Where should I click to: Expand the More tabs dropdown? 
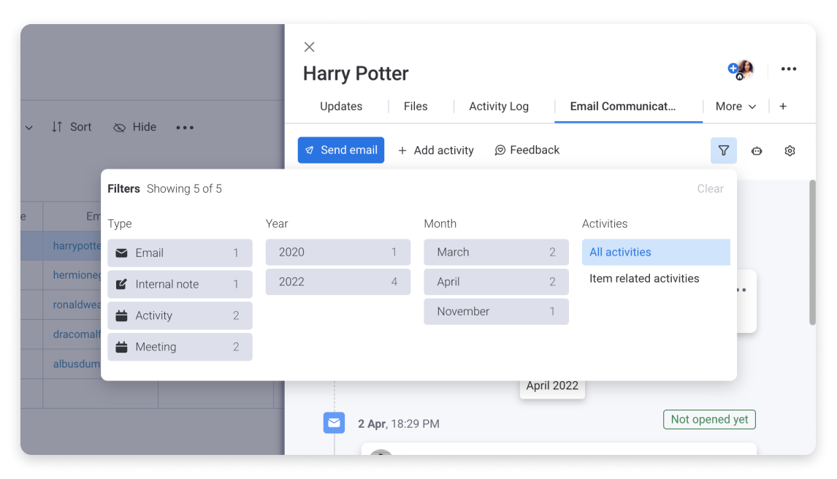pyautogui.click(x=735, y=106)
